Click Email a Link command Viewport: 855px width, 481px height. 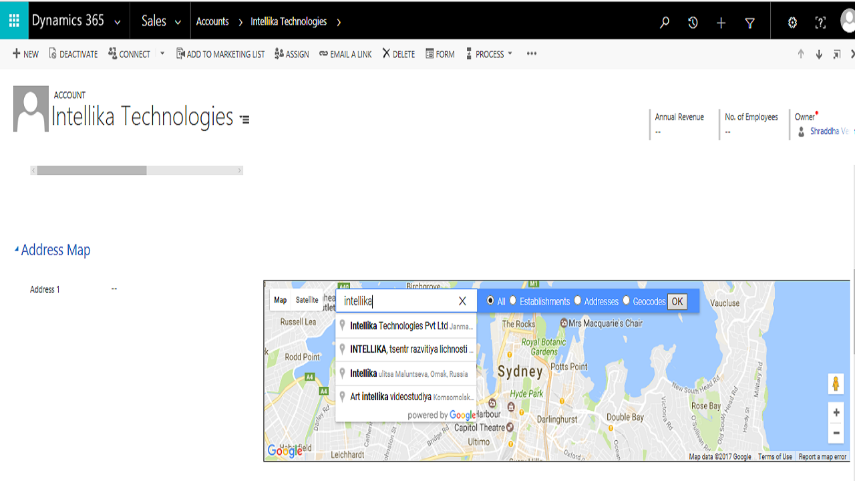345,54
